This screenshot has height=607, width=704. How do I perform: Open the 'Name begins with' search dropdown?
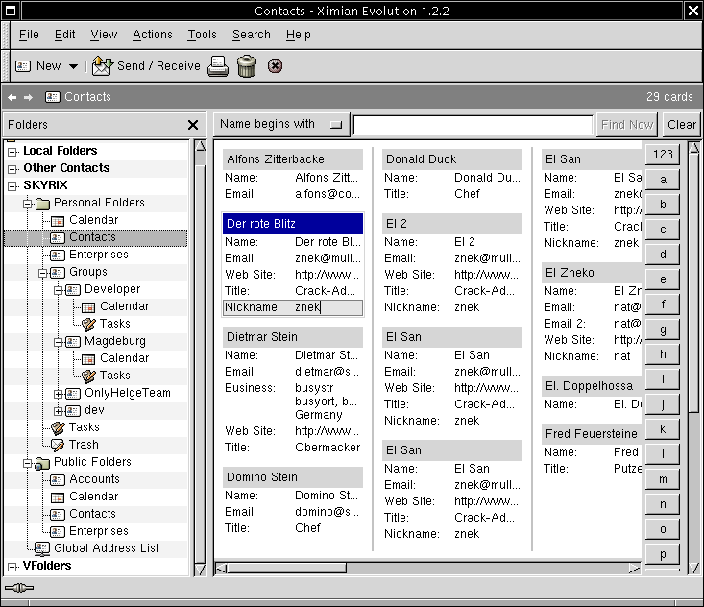pyautogui.click(x=281, y=124)
